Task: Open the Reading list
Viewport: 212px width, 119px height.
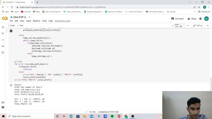Action: 204,12
